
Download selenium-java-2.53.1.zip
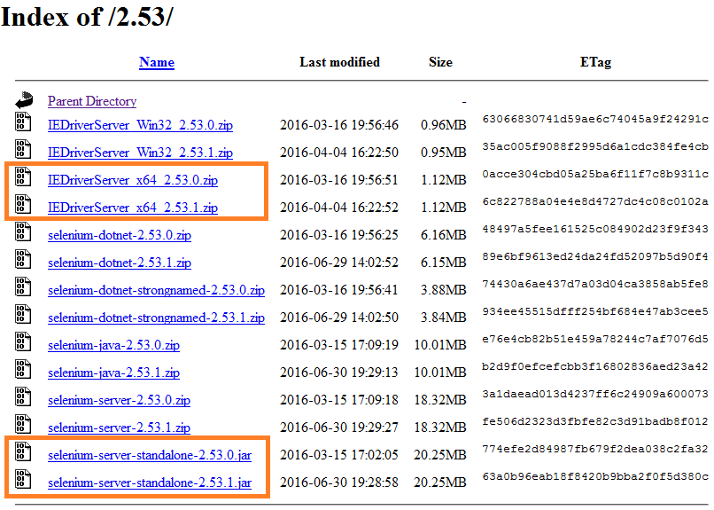click(113, 373)
